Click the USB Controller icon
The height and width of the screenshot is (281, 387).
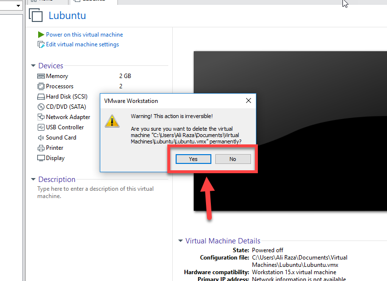coord(41,127)
